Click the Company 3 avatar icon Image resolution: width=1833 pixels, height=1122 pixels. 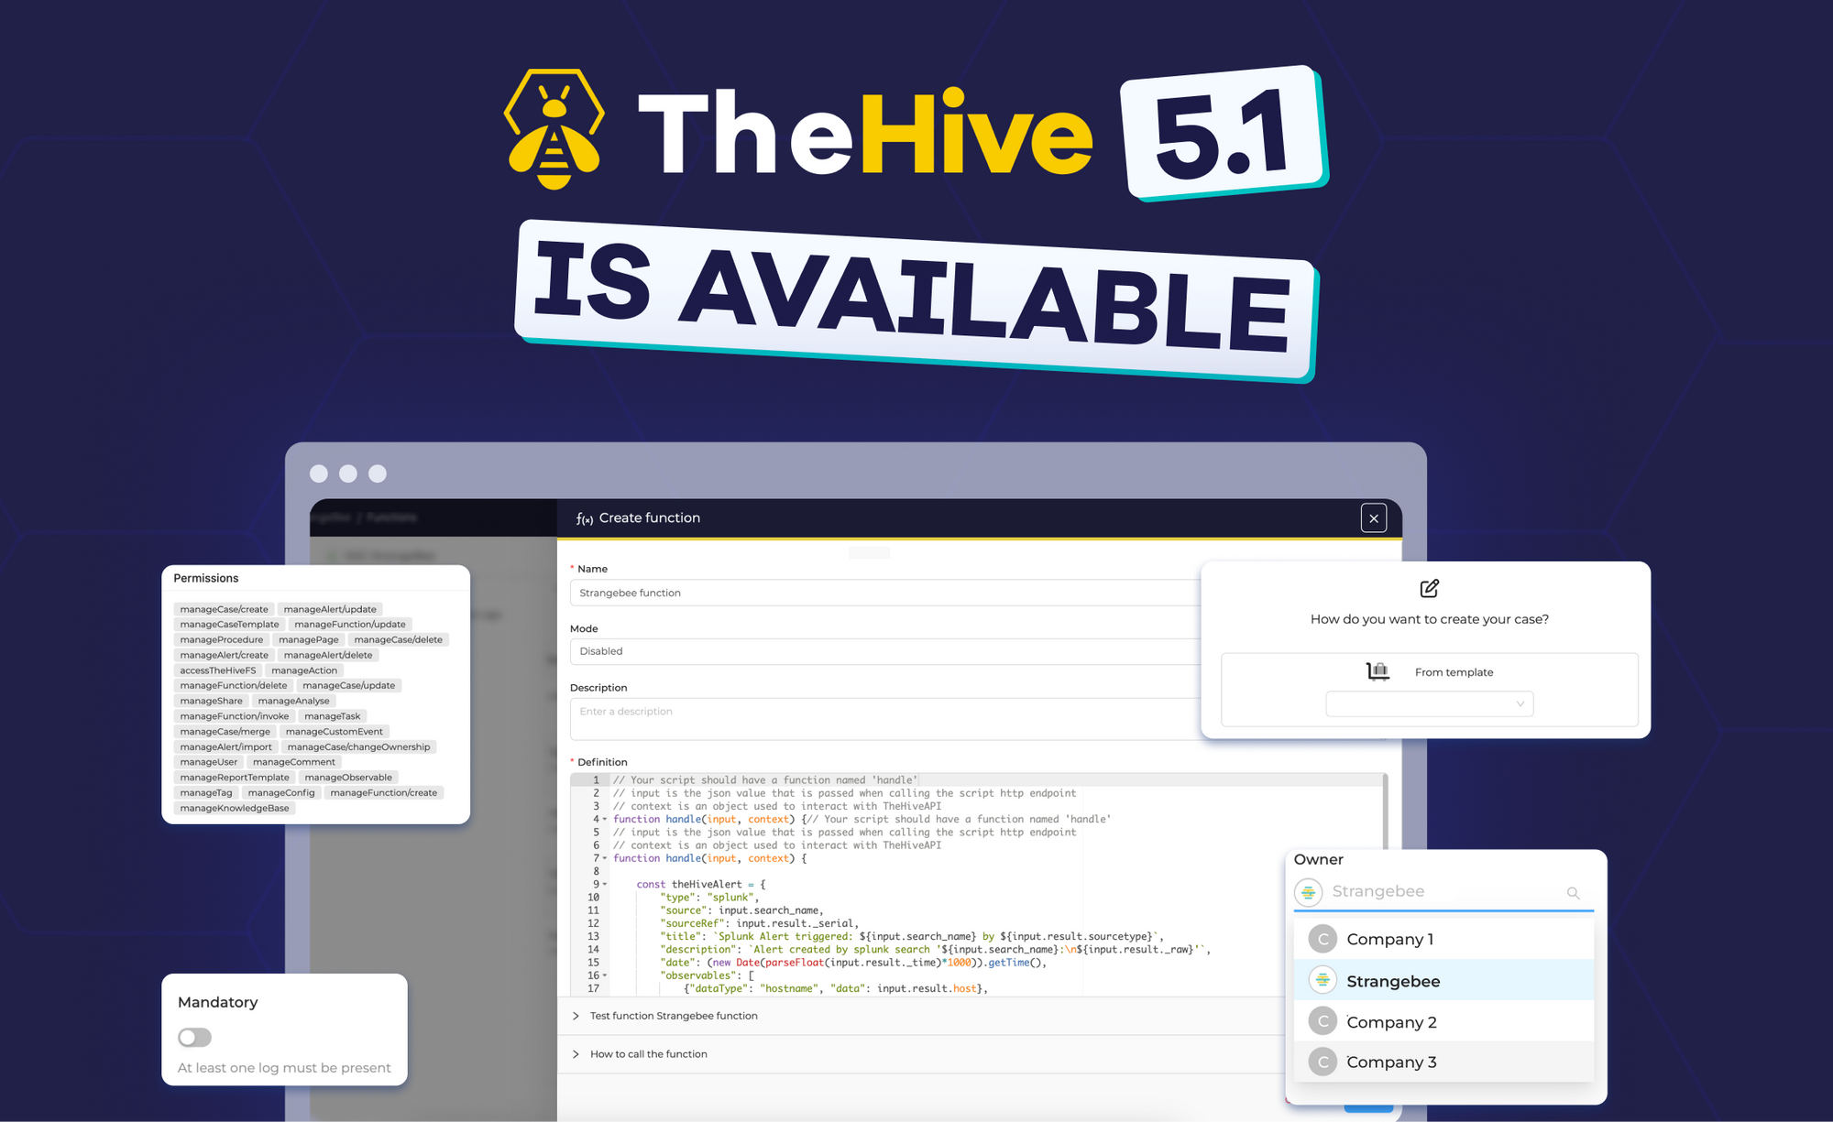(1323, 1061)
